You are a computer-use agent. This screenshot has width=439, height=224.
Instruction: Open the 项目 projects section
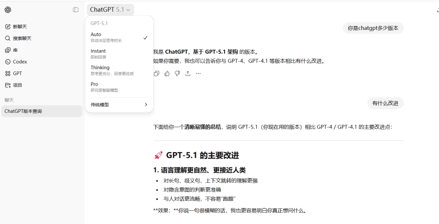coord(17,85)
